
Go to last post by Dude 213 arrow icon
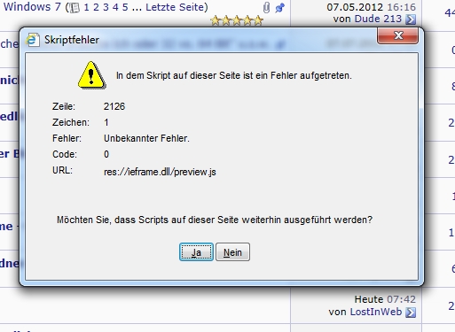coord(411,19)
